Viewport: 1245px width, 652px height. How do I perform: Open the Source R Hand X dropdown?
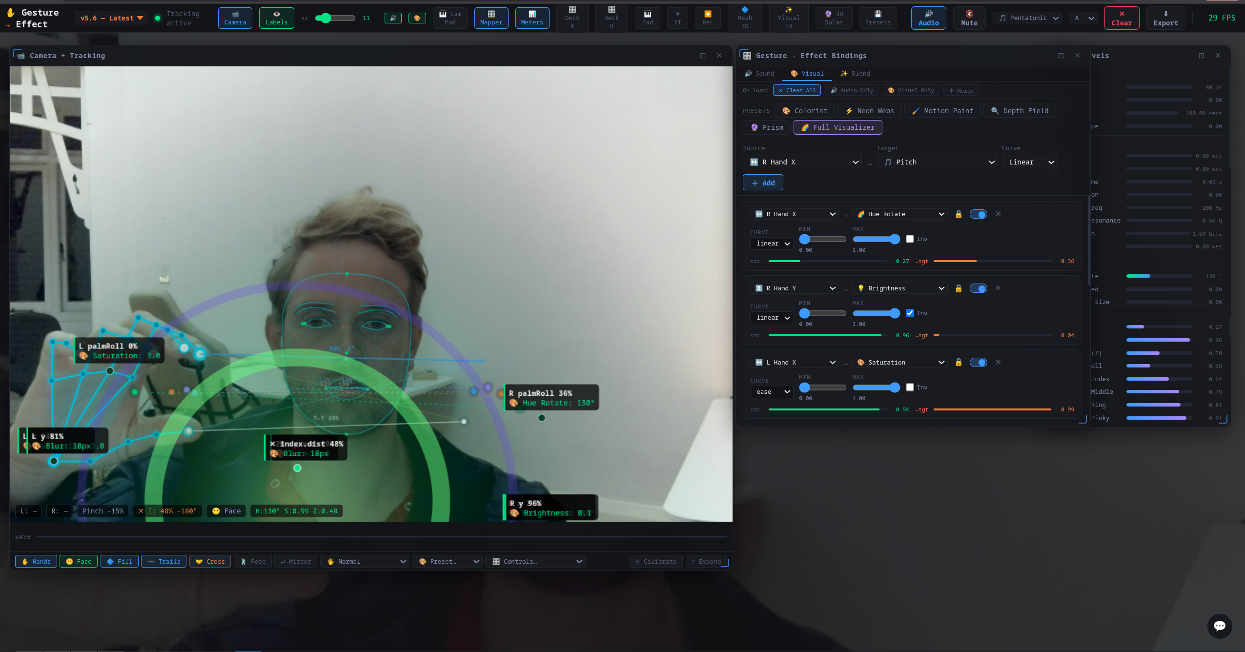tap(802, 162)
